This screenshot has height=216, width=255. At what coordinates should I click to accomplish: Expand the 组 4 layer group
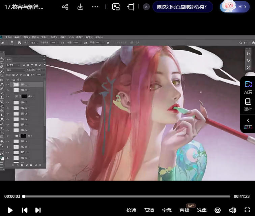click(x=14, y=136)
